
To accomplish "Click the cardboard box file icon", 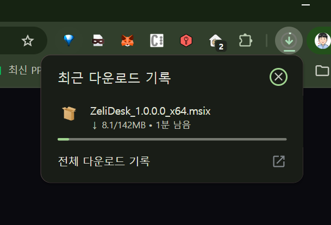I will [x=69, y=114].
